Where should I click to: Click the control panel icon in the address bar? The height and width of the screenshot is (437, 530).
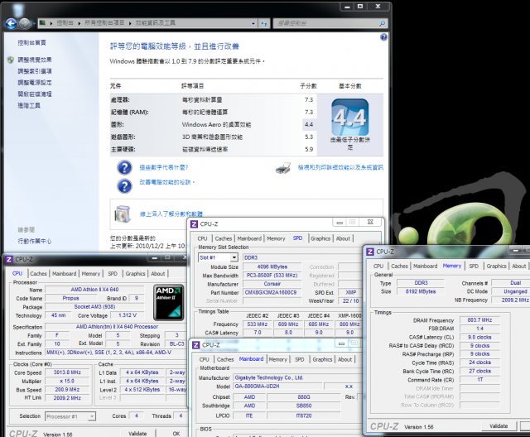(x=42, y=23)
